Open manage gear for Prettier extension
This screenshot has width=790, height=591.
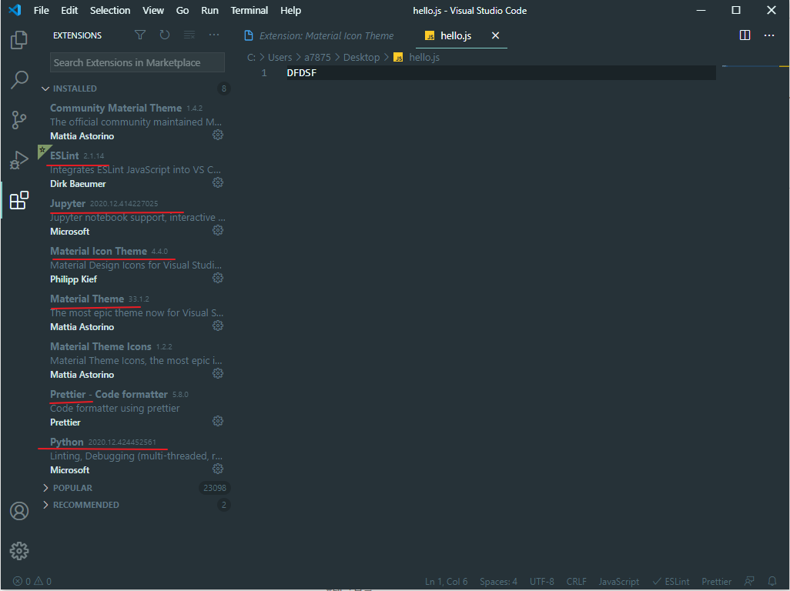point(218,422)
